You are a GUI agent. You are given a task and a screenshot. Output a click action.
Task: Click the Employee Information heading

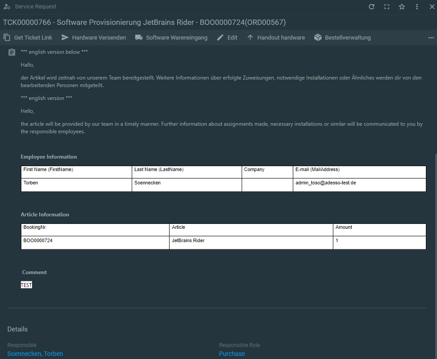49,157
